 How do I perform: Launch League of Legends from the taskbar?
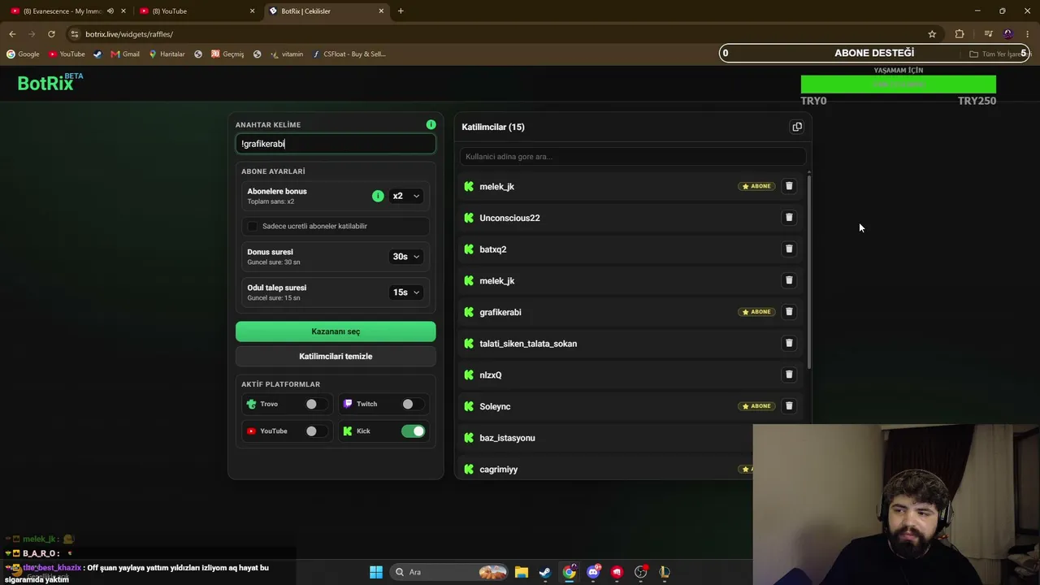click(665, 572)
